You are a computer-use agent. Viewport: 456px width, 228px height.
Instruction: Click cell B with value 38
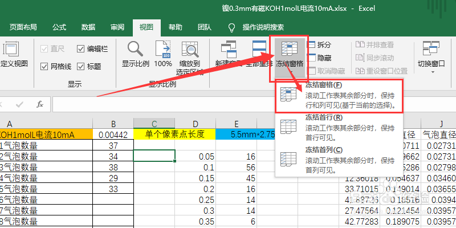[113, 167]
